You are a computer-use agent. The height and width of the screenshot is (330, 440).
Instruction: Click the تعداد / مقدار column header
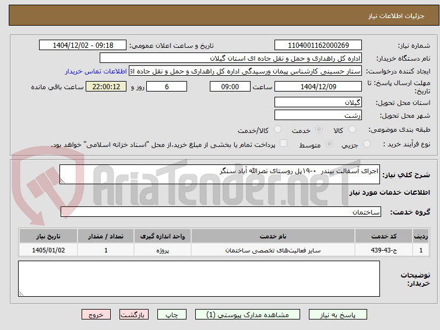106,236
